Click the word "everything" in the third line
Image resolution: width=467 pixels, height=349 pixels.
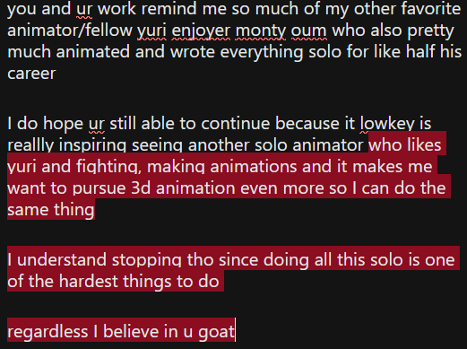[262, 52]
